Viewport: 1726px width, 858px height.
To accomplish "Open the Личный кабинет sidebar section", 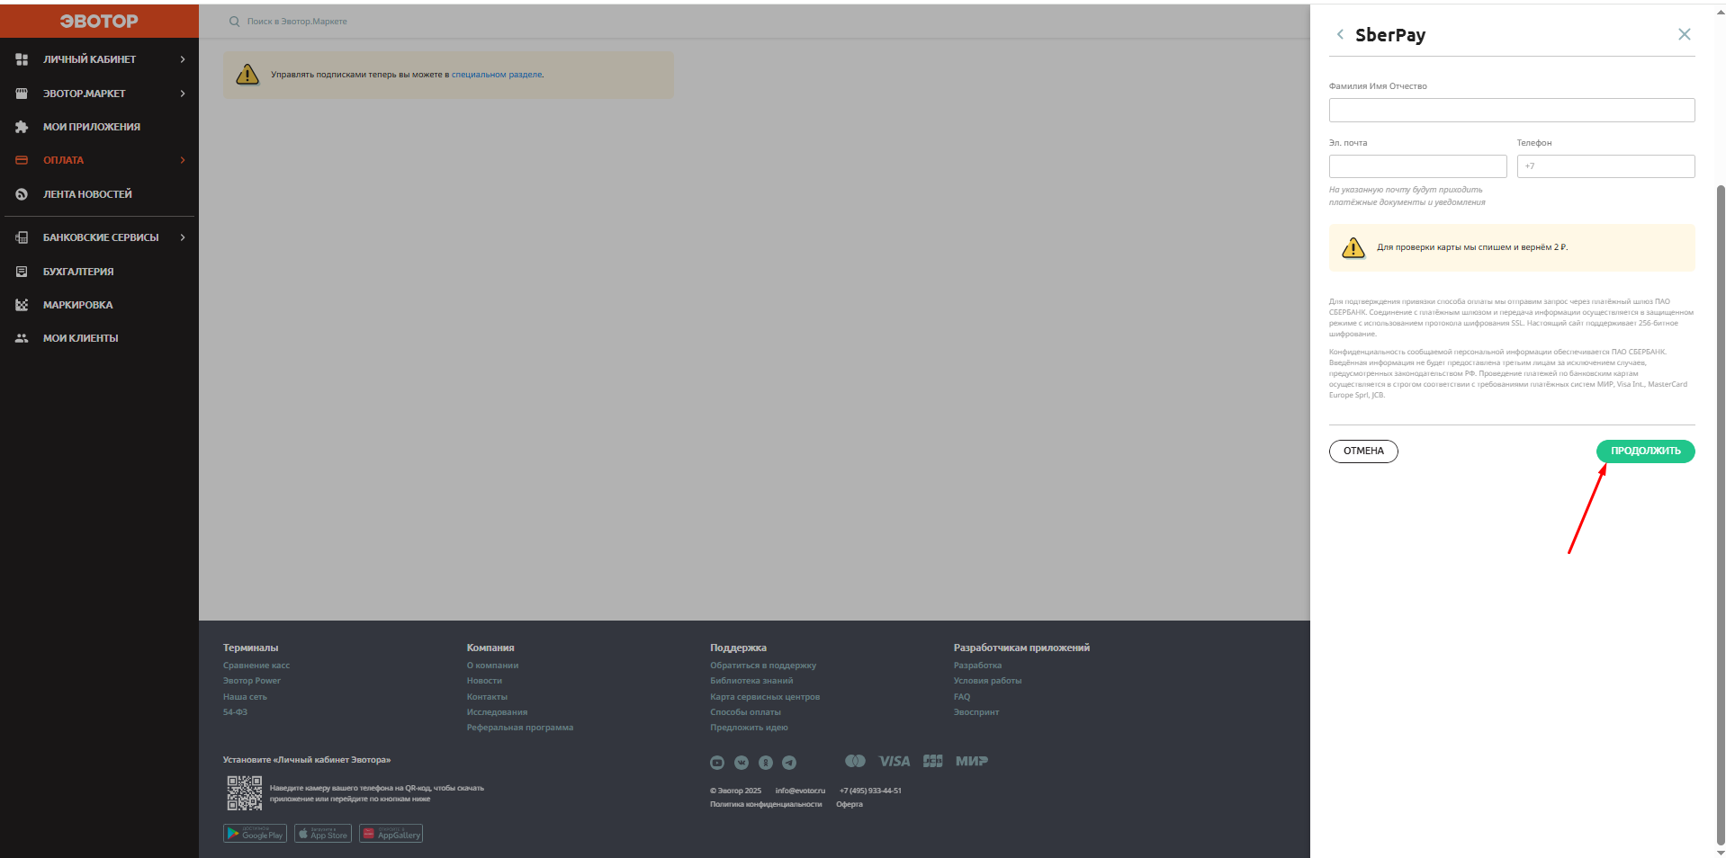I will 99,59.
